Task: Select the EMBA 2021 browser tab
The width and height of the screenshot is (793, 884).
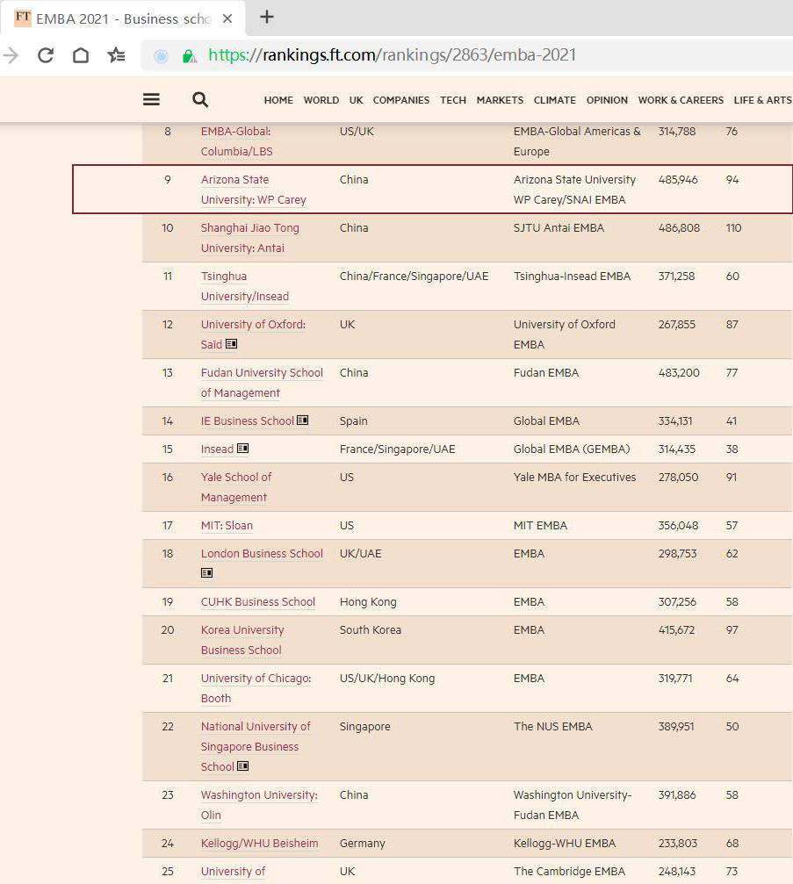Action: (122, 18)
